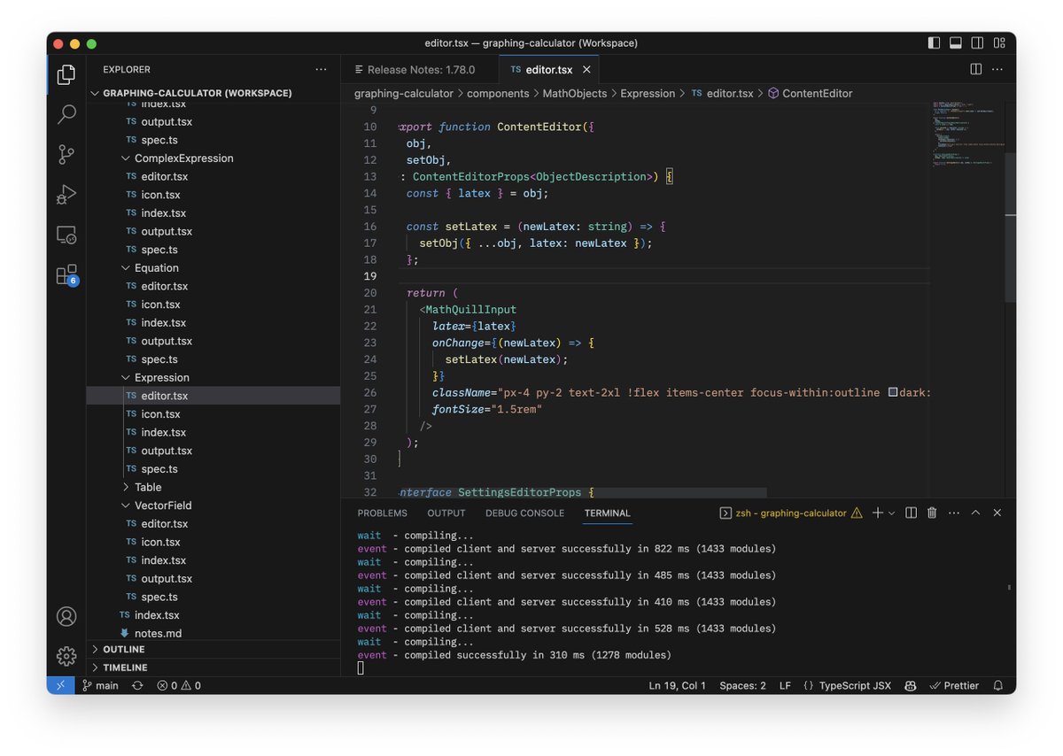Open editor more actions menu
The height and width of the screenshot is (756, 1063).
coord(998,69)
